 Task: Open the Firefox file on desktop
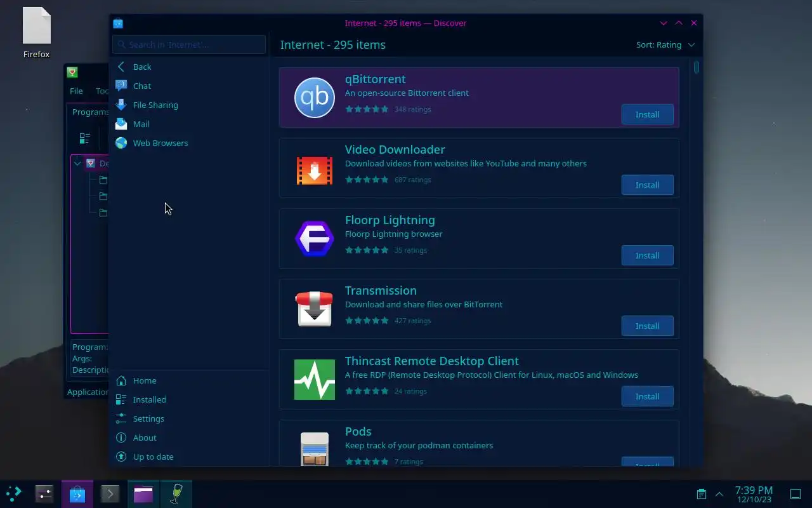pyautogui.click(x=37, y=33)
